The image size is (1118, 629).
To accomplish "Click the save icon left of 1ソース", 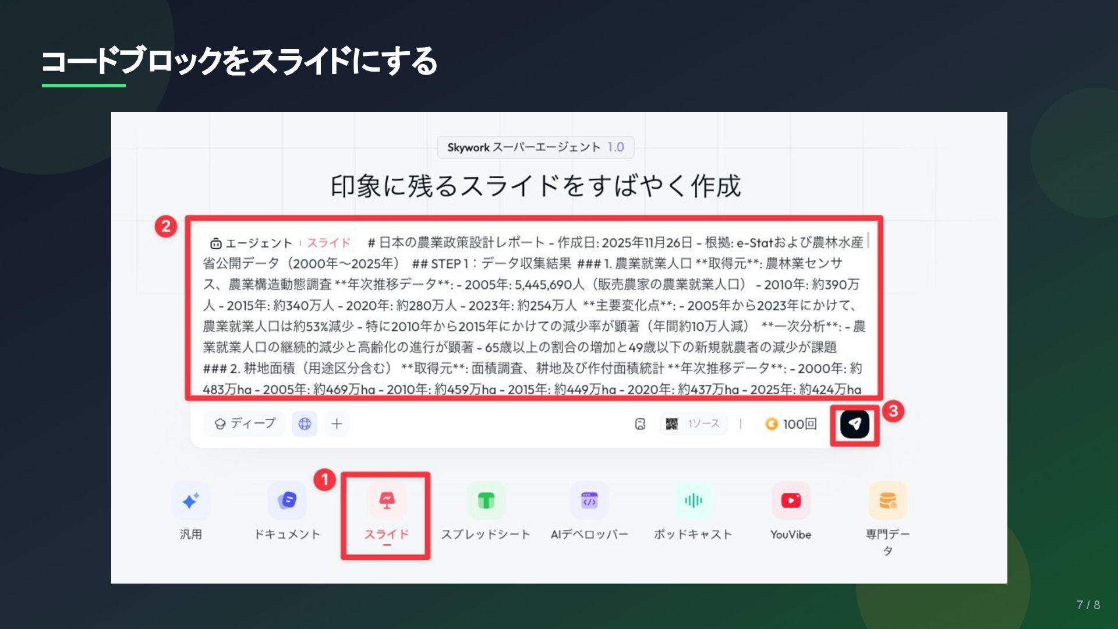I will pos(640,424).
